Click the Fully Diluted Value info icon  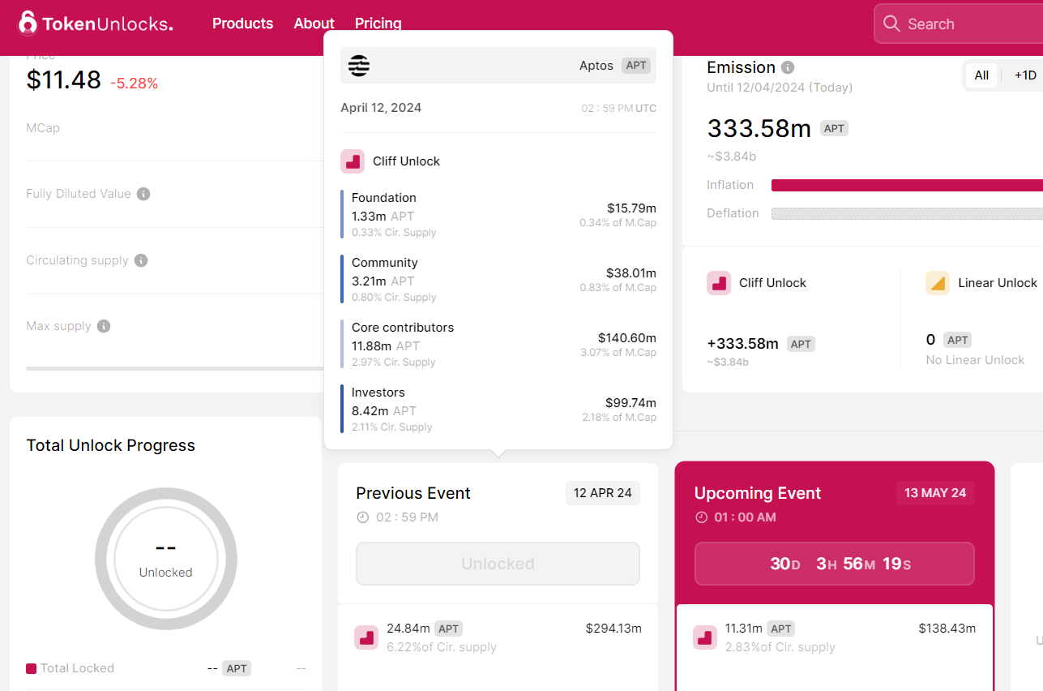point(143,194)
